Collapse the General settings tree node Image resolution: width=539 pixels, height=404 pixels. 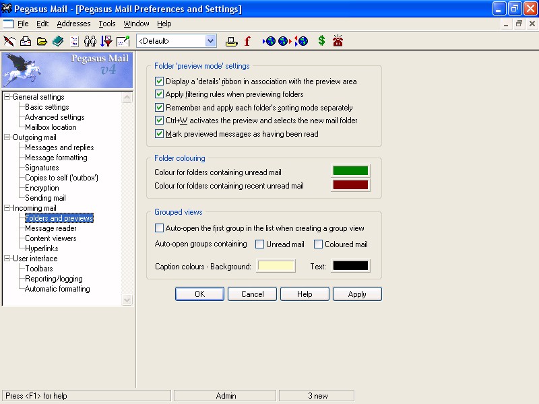(7, 97)
